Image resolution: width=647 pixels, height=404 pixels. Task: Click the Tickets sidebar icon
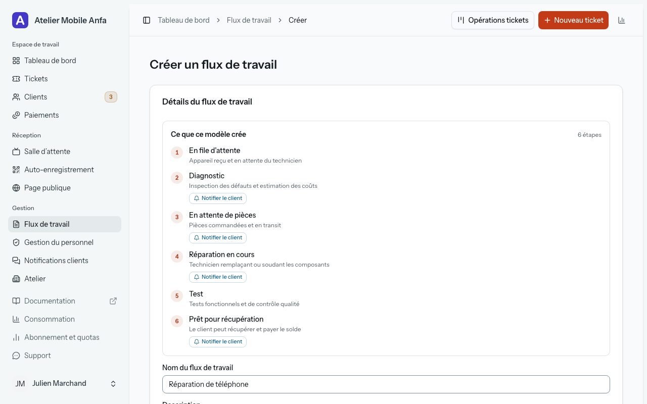coord(16,79)
